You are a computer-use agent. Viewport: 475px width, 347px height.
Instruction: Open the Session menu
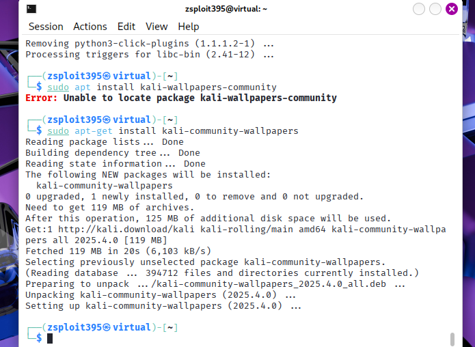click(46, 27)
